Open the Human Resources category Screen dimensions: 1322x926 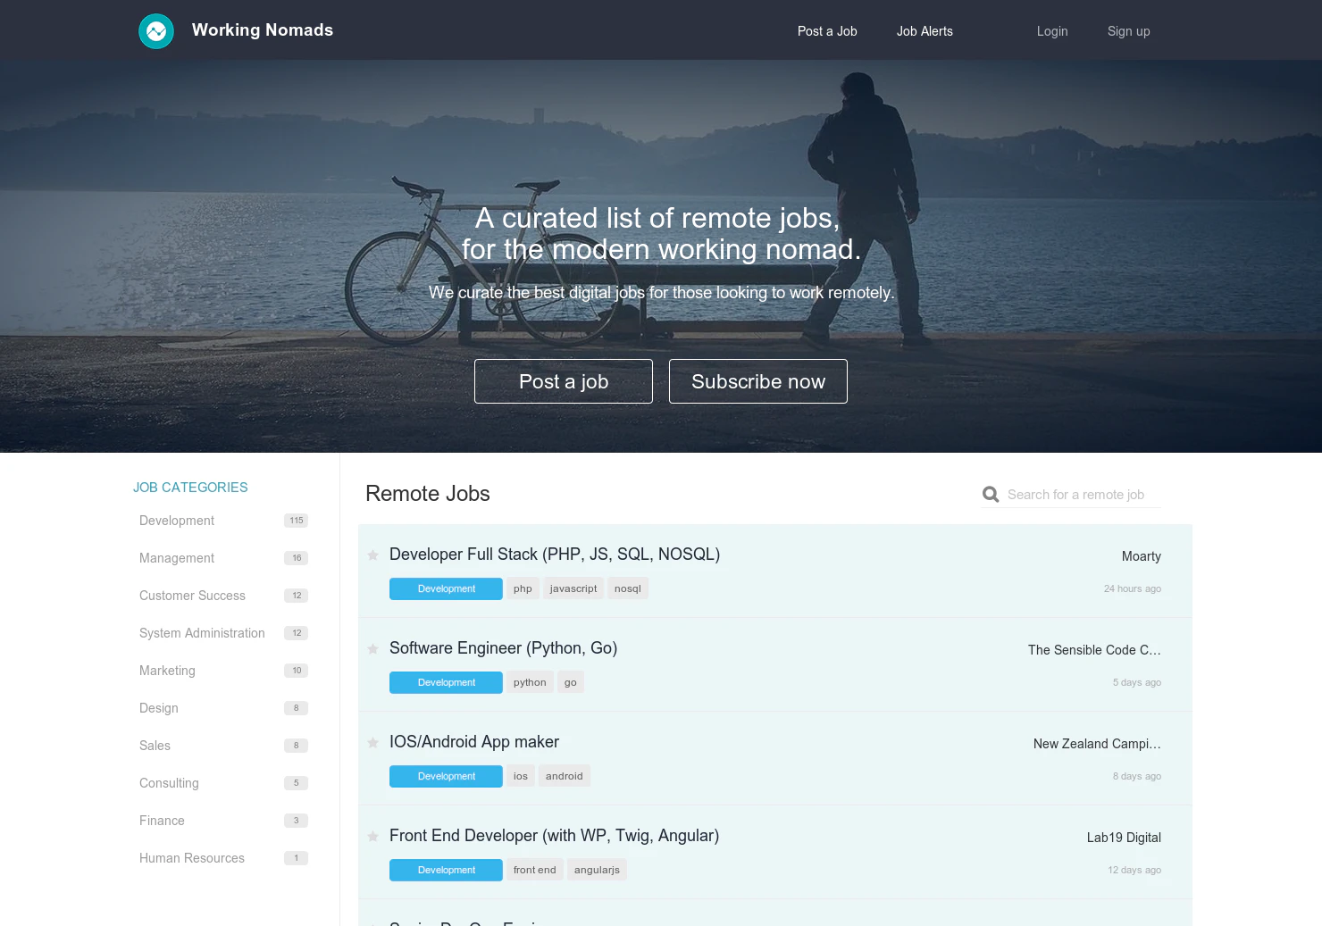(191, 858)
